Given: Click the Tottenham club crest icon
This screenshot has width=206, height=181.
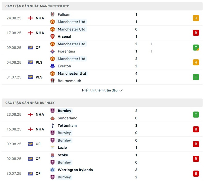Looking at the screenshot, I should pos(53,125).
